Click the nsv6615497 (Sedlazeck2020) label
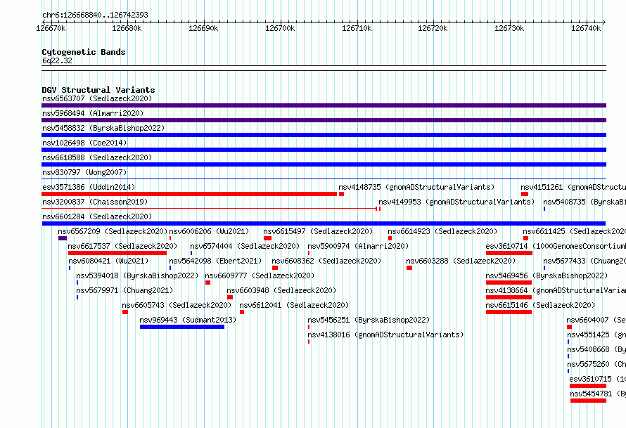This screenshot has width=626, height=428. [x=318, y=231]
